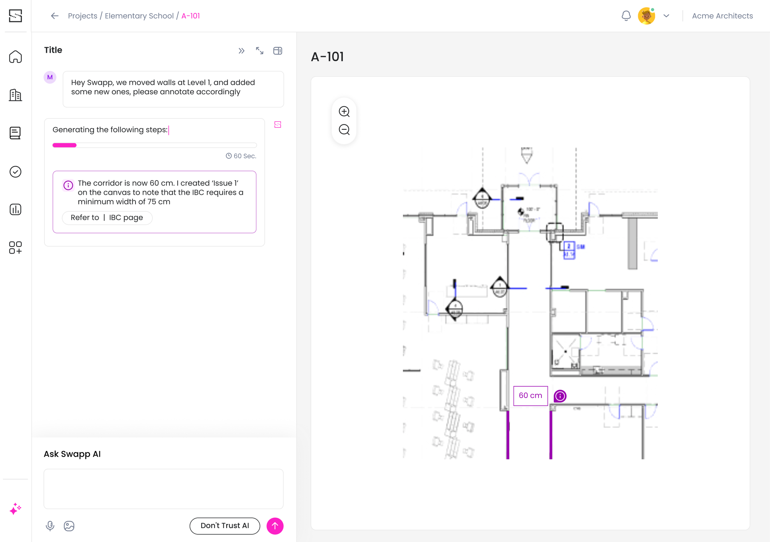Open the buildings sidebar icon
Viewport: 770px width, 542px height.
[x=15, y=95]
